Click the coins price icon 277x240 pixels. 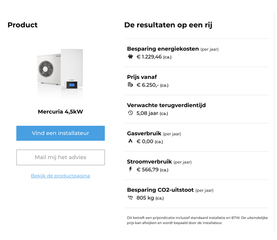click(x=130, y=85)
